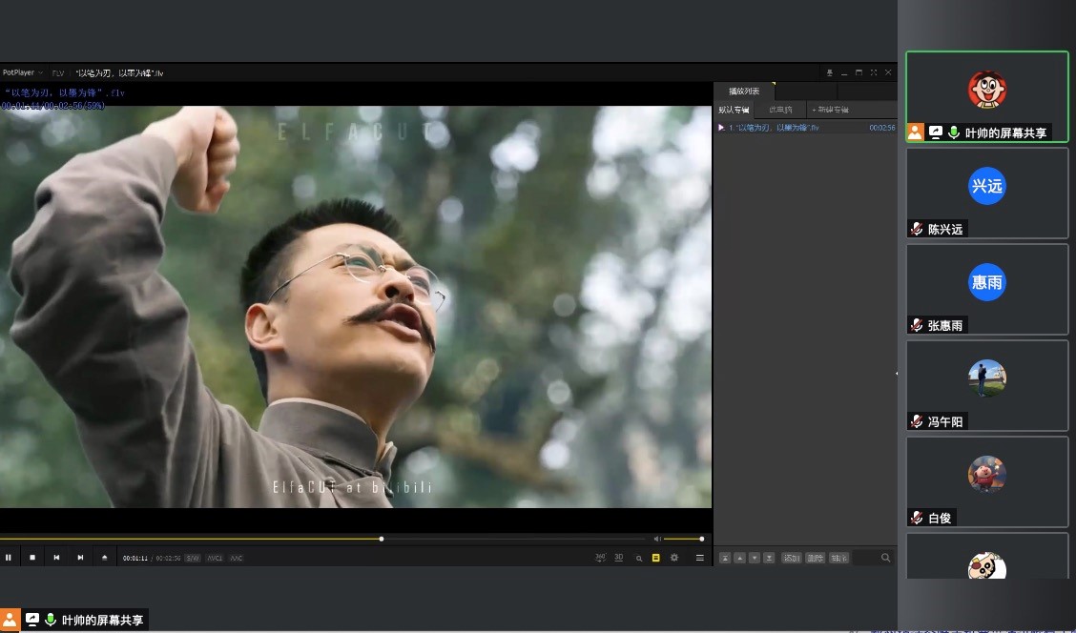Image resolution: width=1076 pixels, height=633 pixels.
Task: Click the 陈兴远 name label
Action: (945, 230)
